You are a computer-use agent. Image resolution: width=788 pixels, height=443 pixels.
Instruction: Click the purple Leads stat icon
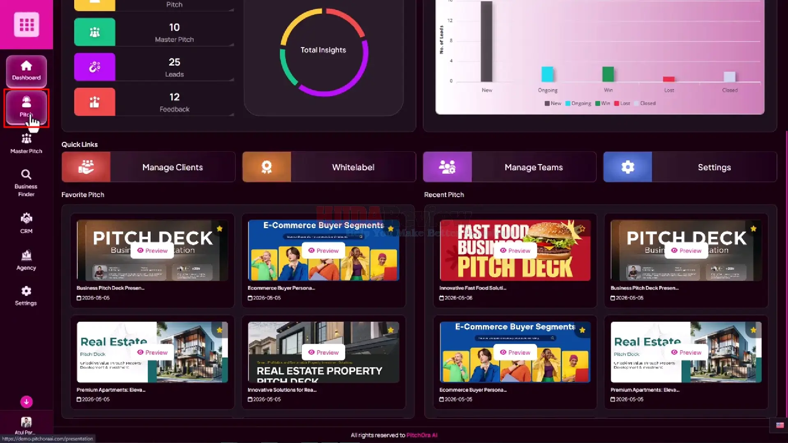coord(94,67)
